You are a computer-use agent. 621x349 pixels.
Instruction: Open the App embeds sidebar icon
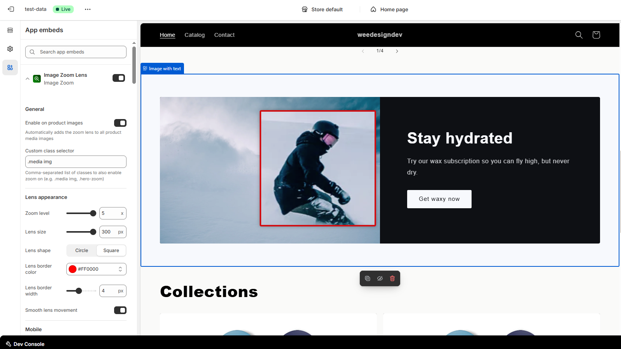(10, 67)
